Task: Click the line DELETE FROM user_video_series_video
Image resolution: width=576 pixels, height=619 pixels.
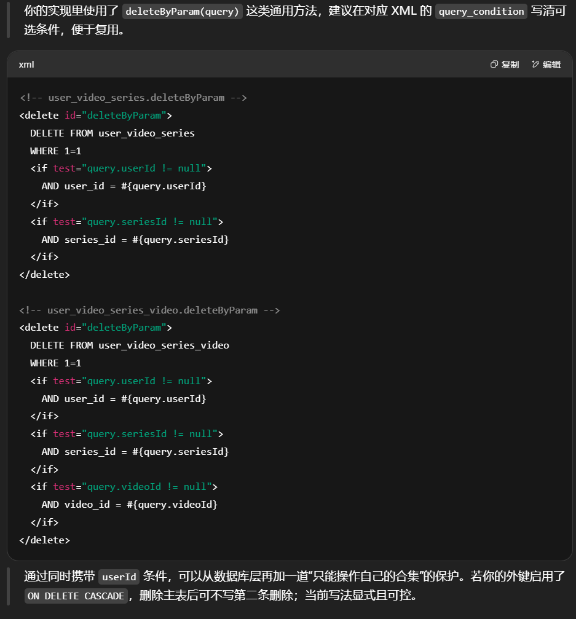Action: click(x=129, y=345)
